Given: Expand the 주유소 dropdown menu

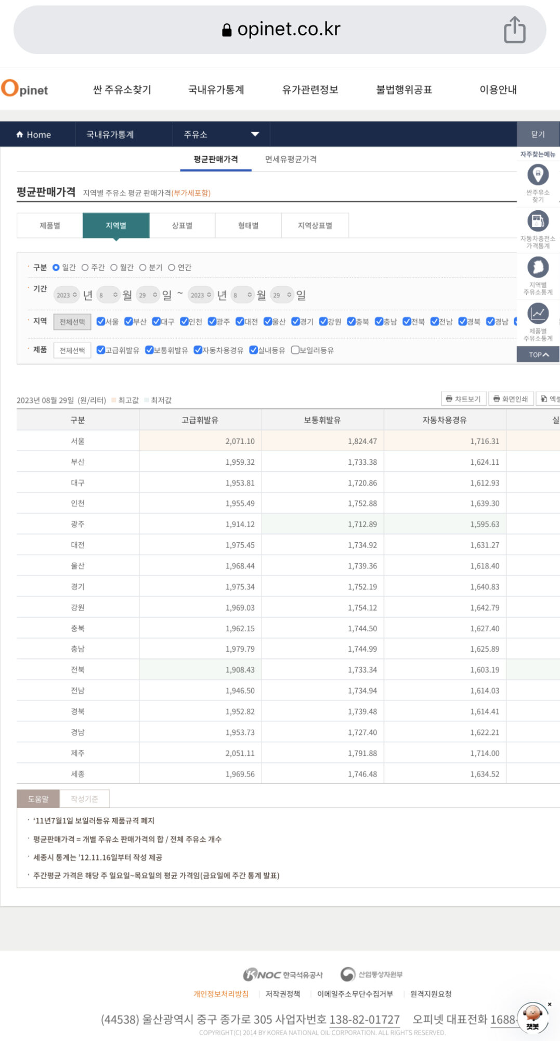Looking at the screenshot, I should (221, 135).
